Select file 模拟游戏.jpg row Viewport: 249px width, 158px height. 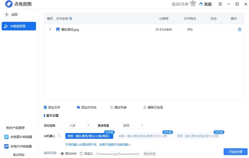tap(144, 30)
